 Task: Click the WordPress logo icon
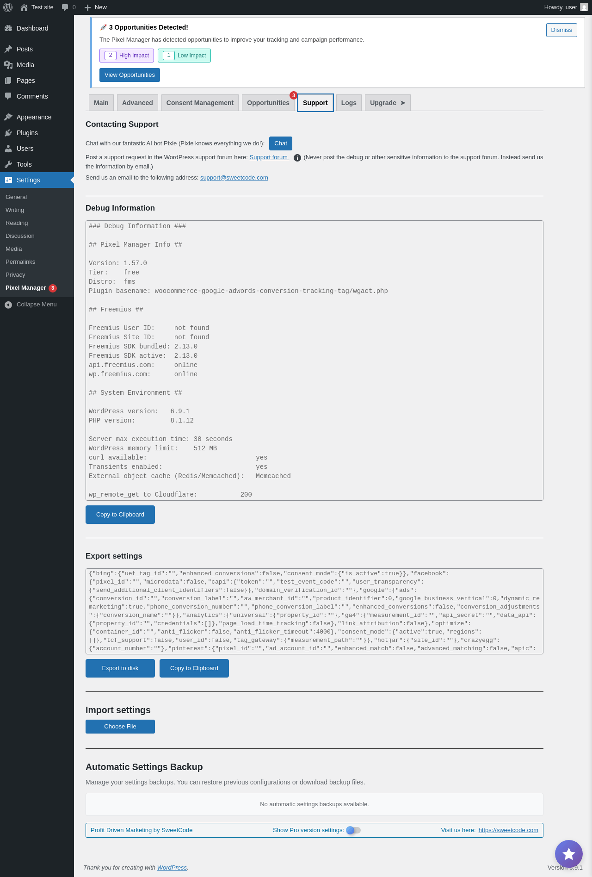(8, 7)
